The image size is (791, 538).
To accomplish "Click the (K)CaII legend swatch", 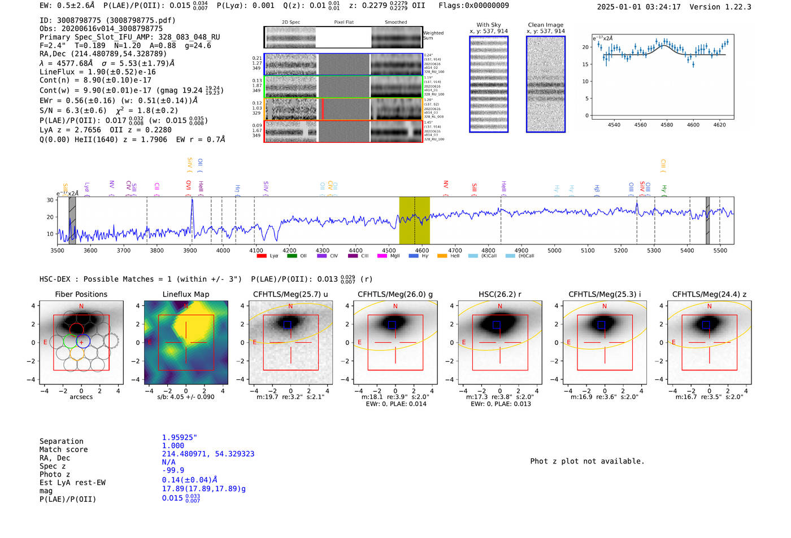I will tap(473, 256).
